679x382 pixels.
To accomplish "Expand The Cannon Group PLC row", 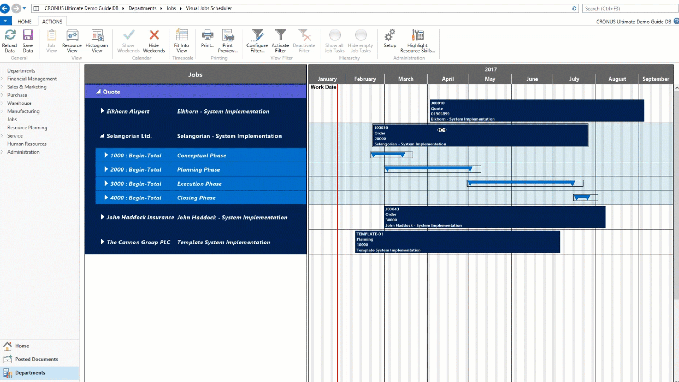I will click(103, 242).
